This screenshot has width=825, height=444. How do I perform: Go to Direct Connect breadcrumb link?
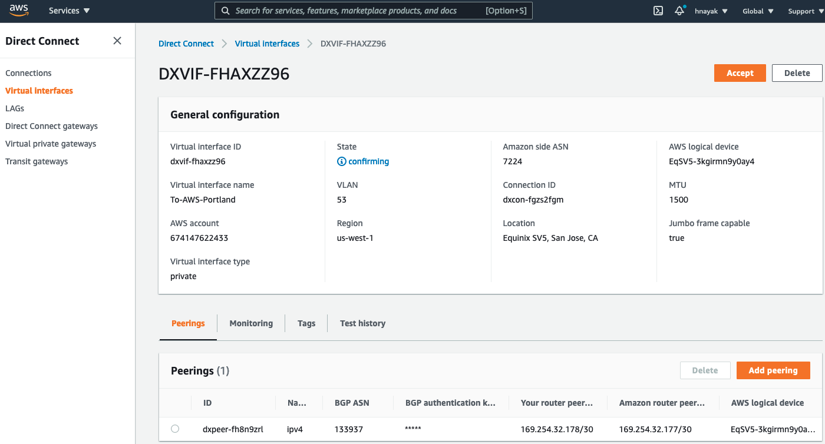[186, 44]
